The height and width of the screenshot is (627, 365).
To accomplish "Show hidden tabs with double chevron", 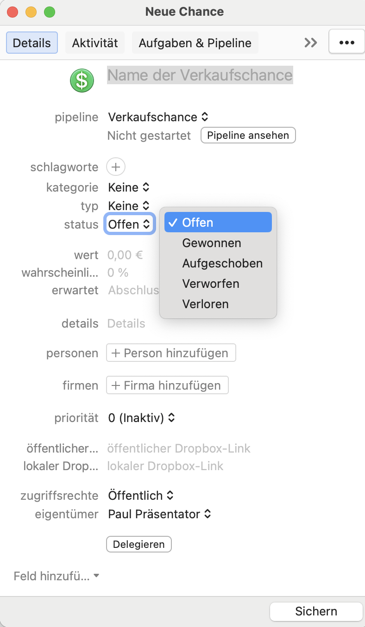I will (311, 43).
